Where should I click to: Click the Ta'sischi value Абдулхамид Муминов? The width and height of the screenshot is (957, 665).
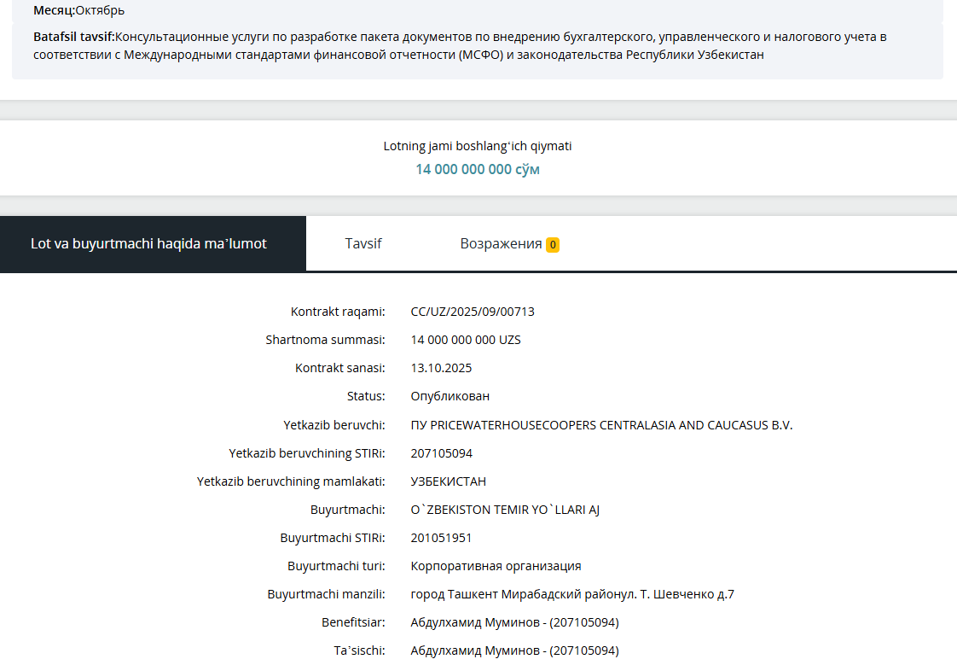(x=514, y=650)
